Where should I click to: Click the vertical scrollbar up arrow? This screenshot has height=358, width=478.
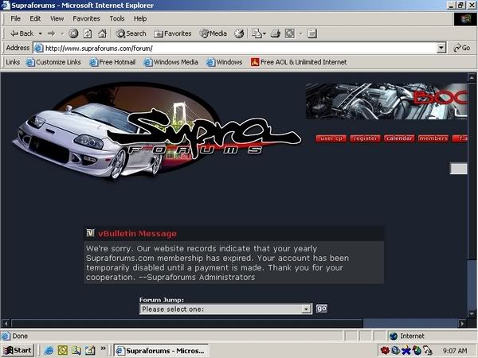coord(472,77)
